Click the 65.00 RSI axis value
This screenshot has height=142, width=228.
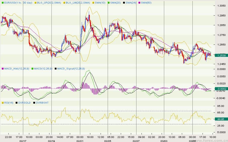coord(221,113)
